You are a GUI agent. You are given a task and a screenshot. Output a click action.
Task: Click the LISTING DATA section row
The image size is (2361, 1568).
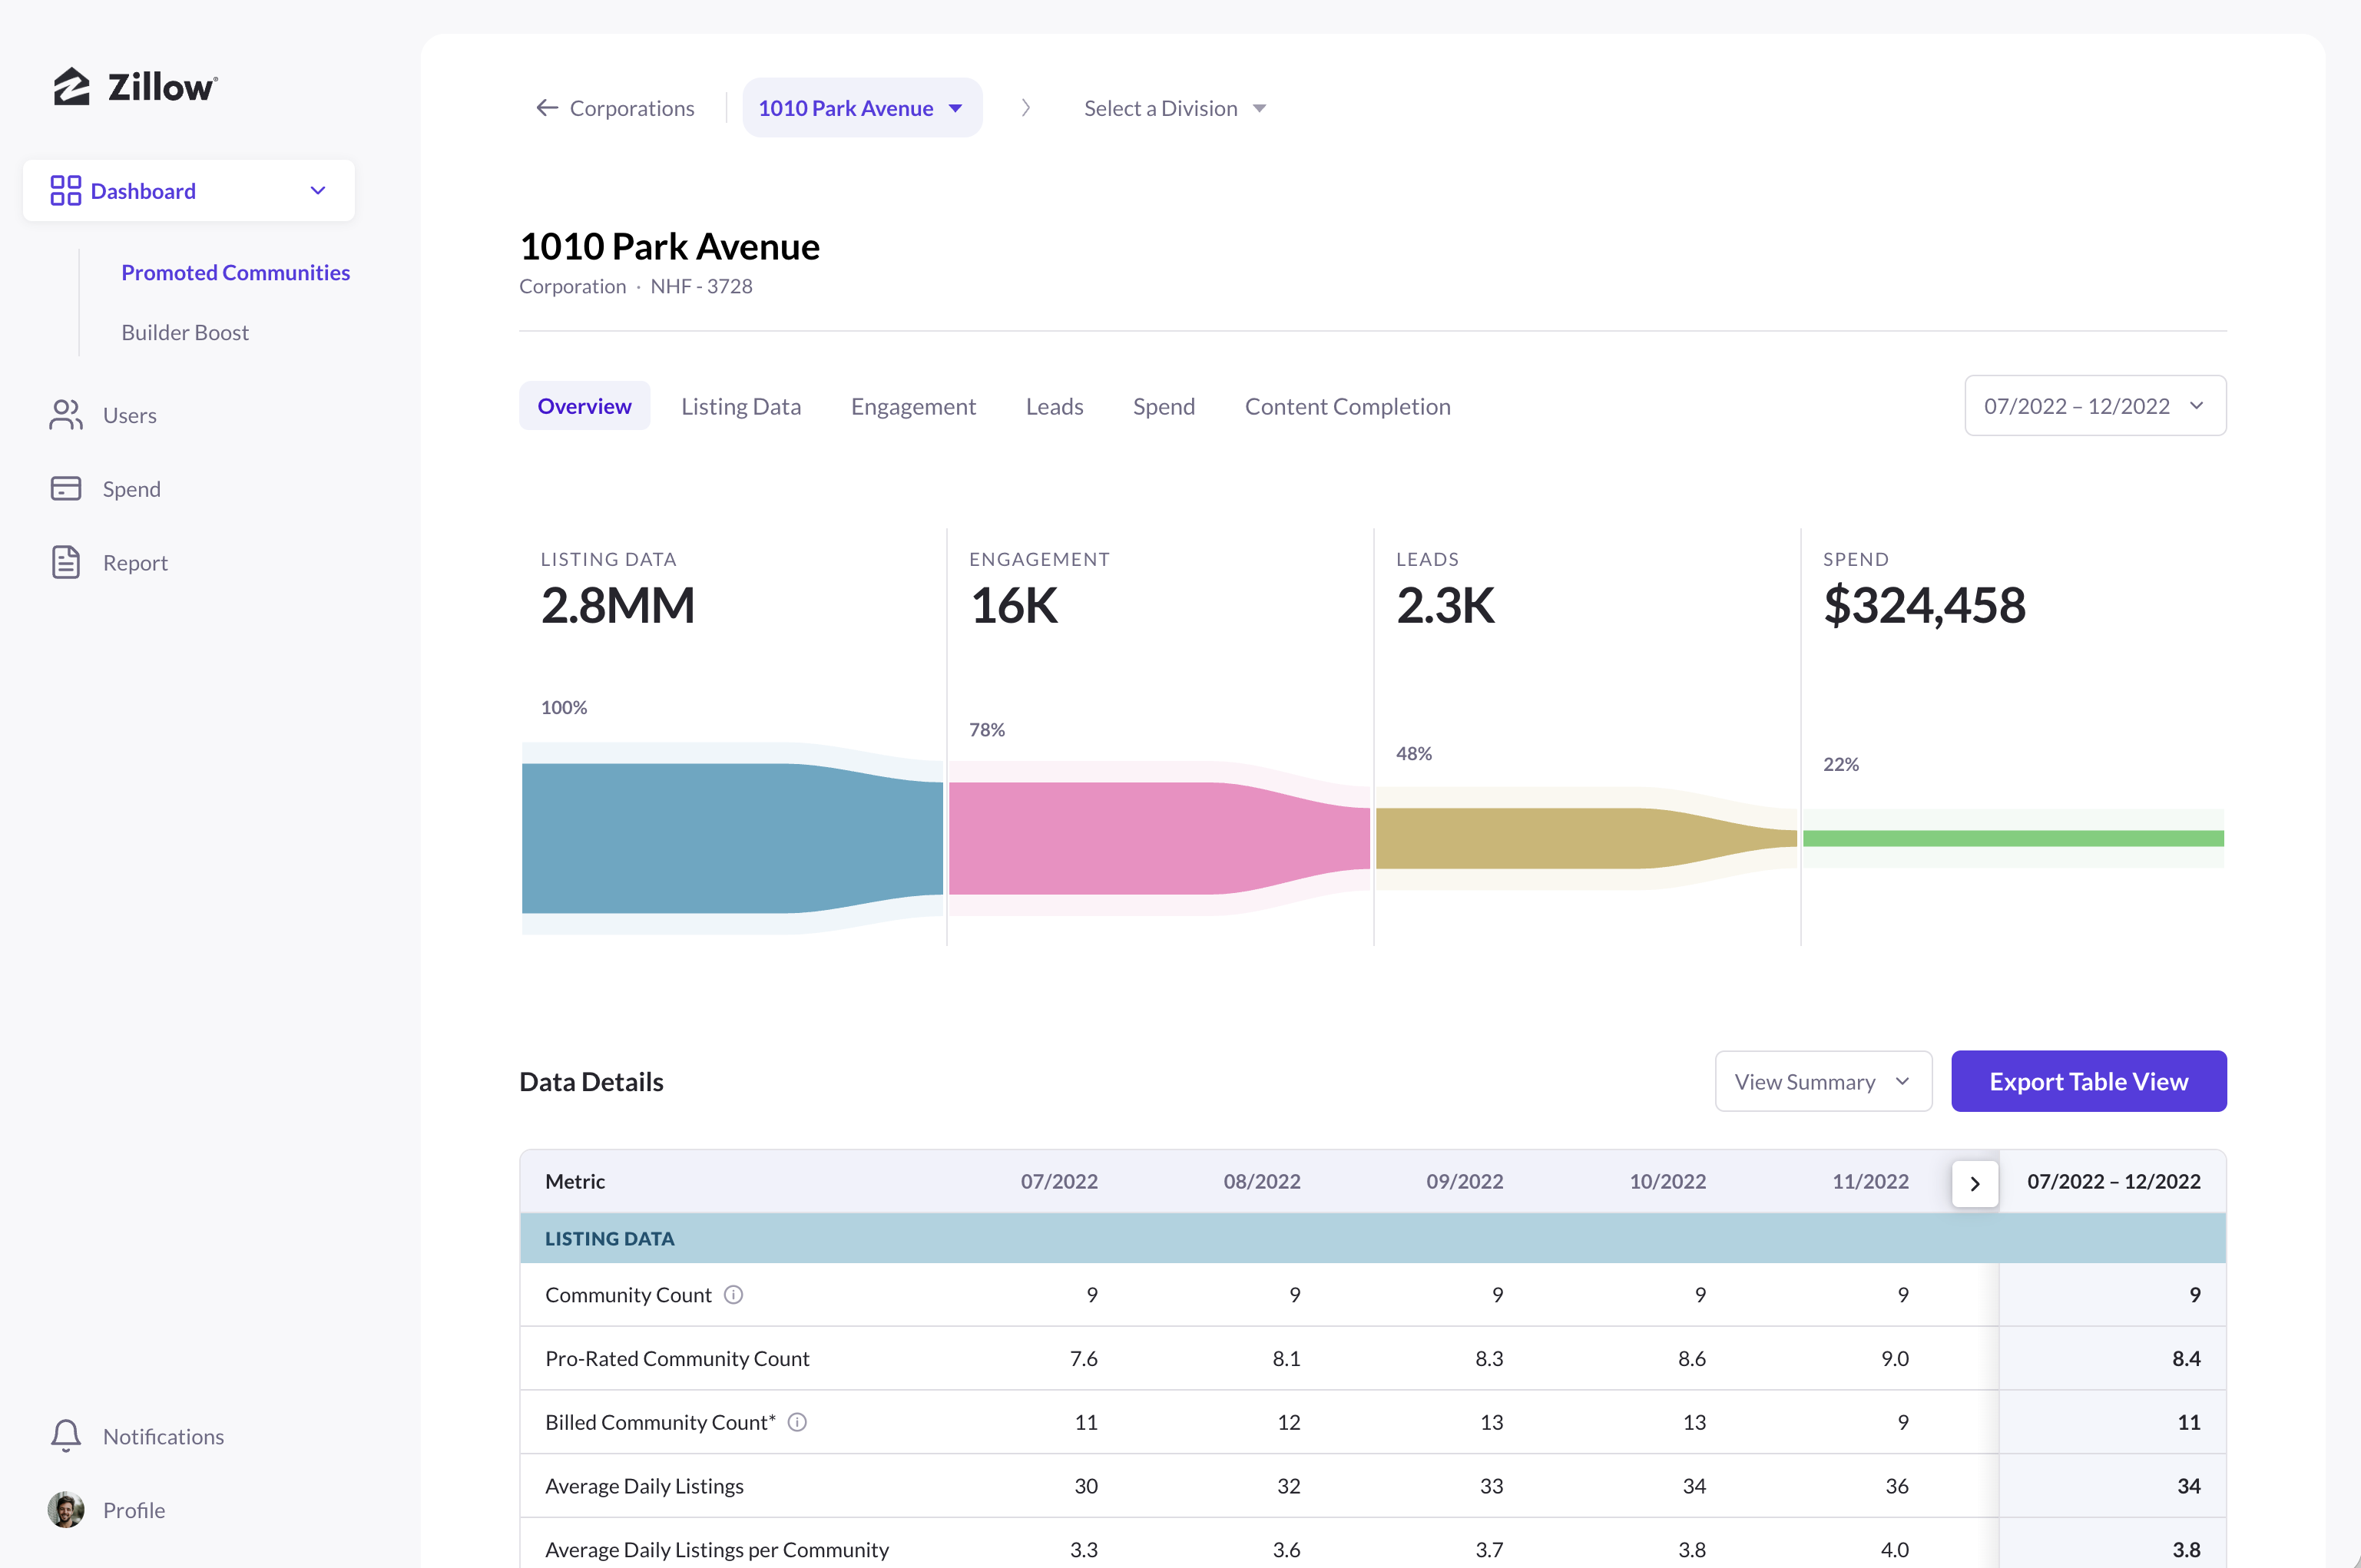tap(1372, 1238)
